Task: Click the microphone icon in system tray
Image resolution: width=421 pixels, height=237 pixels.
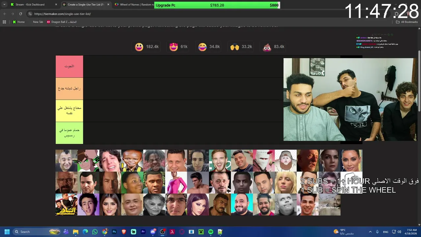Action: (377, 232)
